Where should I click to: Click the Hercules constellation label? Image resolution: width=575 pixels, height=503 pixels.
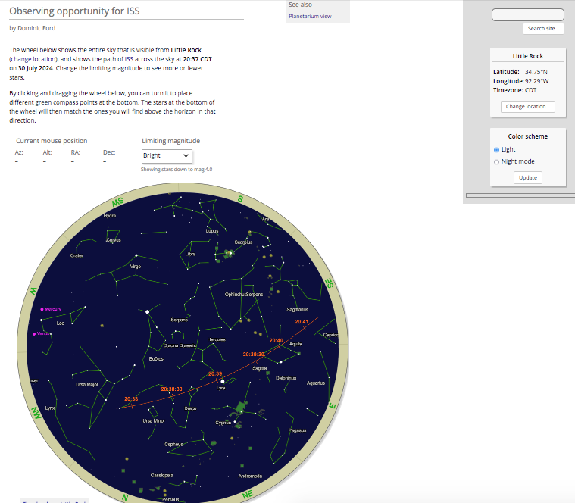[217, 339]
